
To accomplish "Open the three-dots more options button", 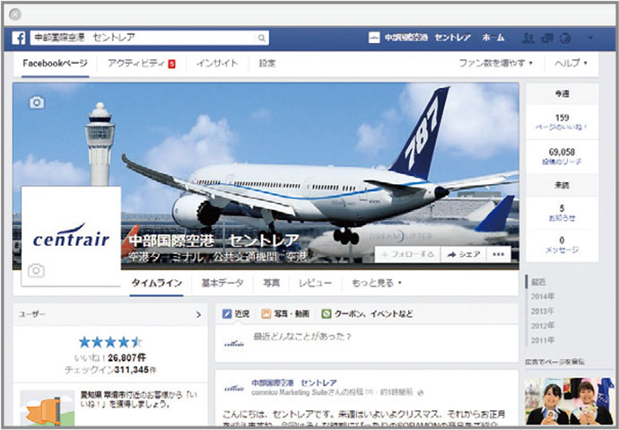I will 499,255.
